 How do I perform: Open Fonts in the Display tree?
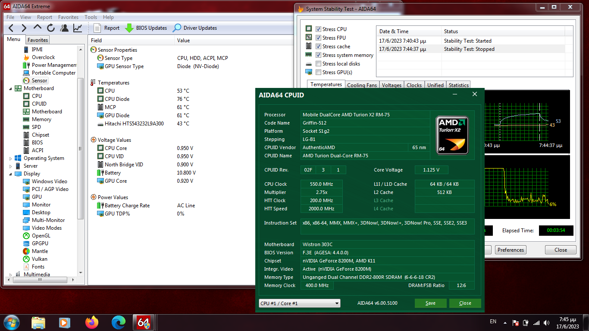point(34,267)
